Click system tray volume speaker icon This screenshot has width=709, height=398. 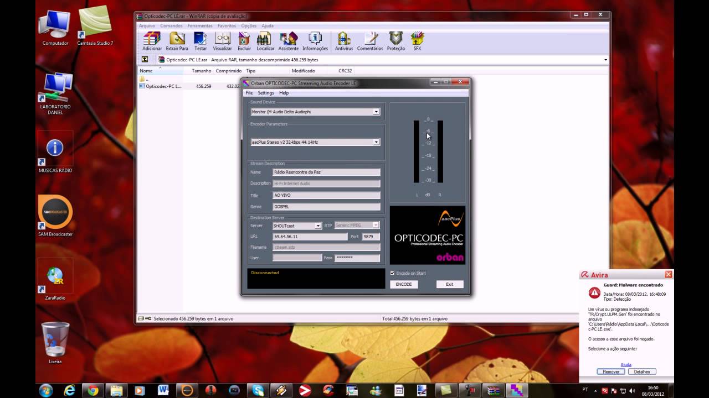633,391
